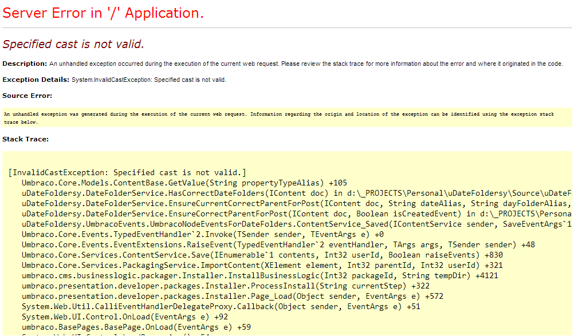Image resolution: width=578 pixels, height=336 pixels.
Task: Select the TypedEventHandler`2.Invoke +0 line
Action: tap(203, 234)
